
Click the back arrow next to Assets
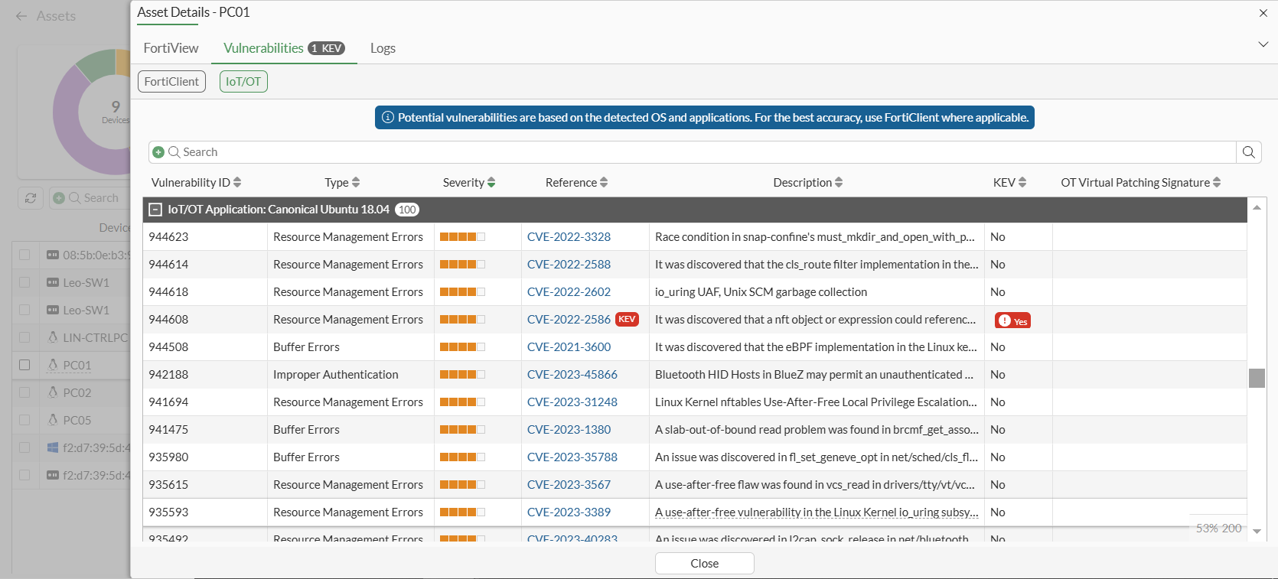21,16
